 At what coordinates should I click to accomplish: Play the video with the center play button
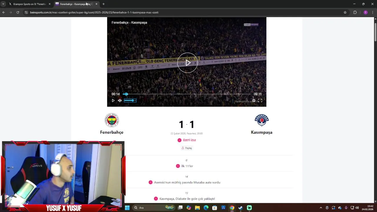point(187,63)
